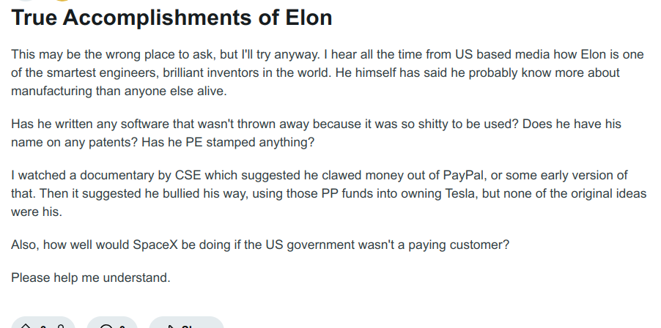
Task: Click the sentence about SpaceX and US government
Action: point(260,245)
